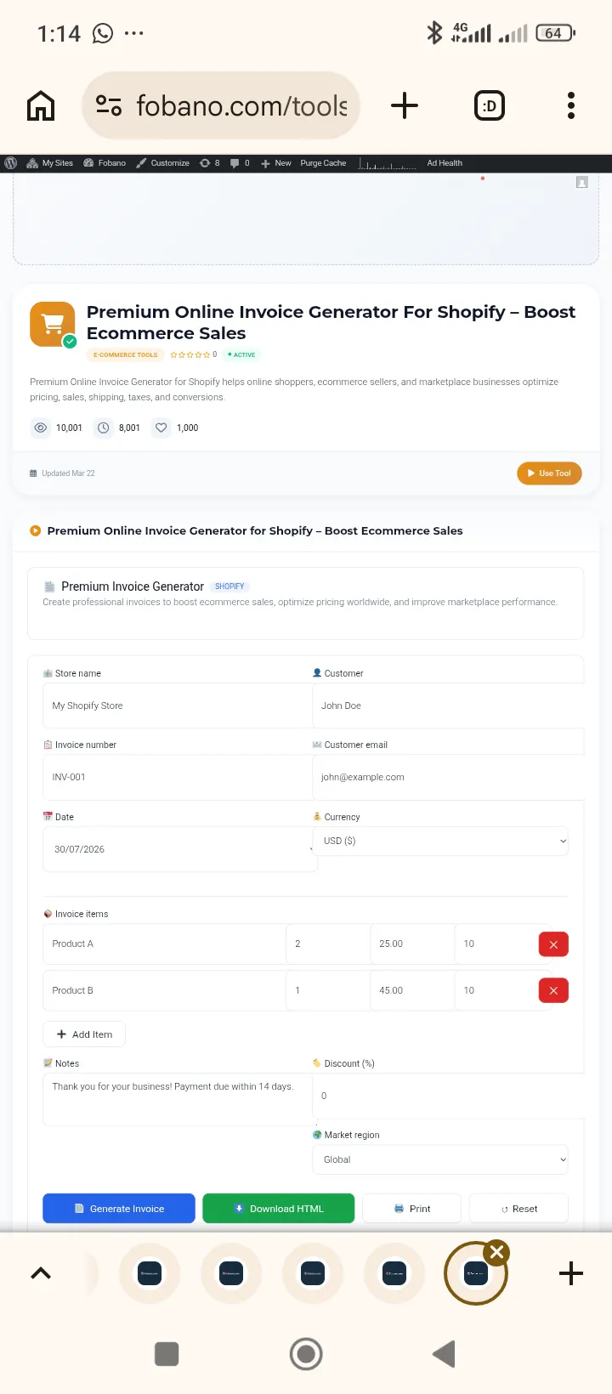Screen dimensions: 612x1394
Task: Edit Product A quantity field
Action: (328, 943)
